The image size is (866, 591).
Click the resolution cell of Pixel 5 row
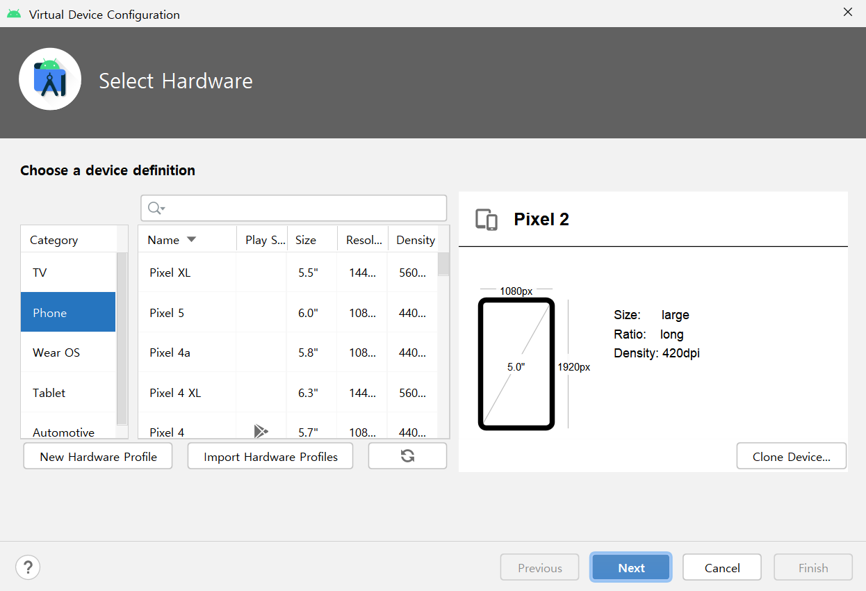(x=363, y=312)
